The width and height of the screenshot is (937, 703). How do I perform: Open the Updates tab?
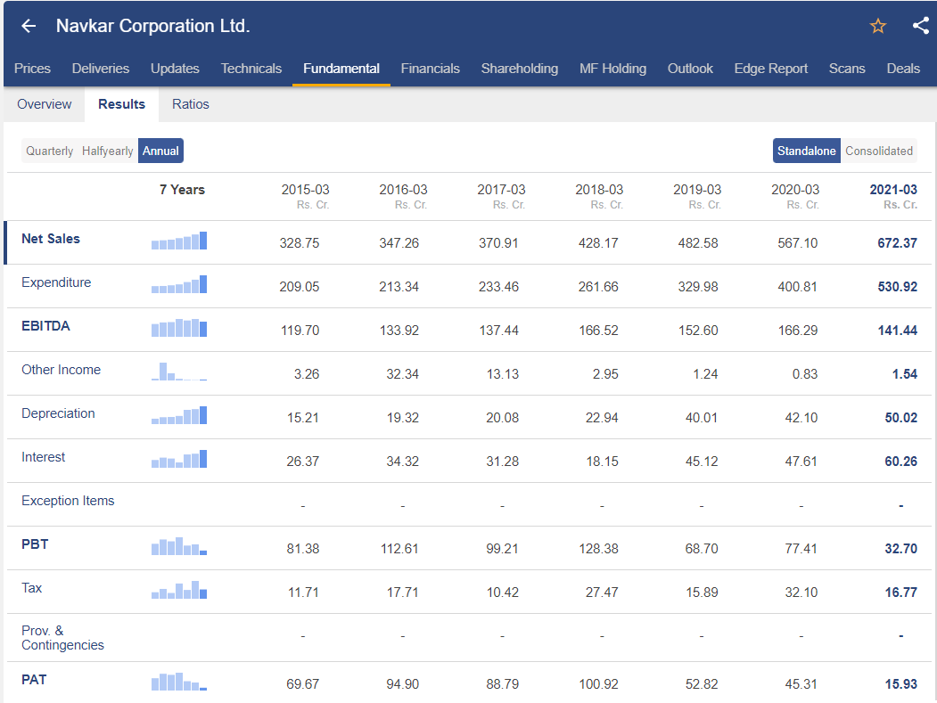coord(175,68)
